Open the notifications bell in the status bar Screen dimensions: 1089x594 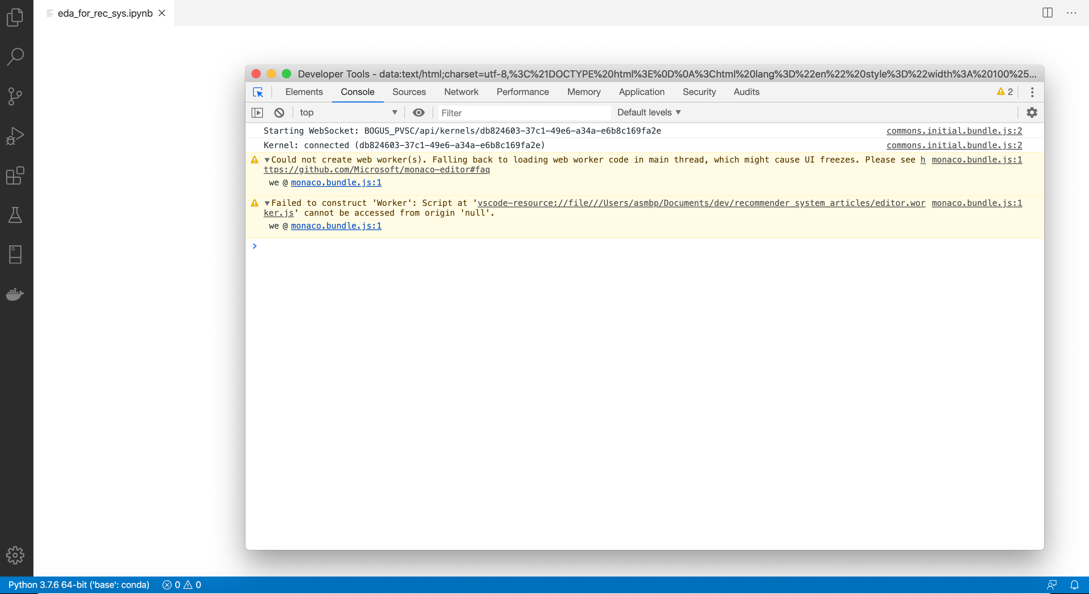pyautogui.click(x=1075, y=585)
